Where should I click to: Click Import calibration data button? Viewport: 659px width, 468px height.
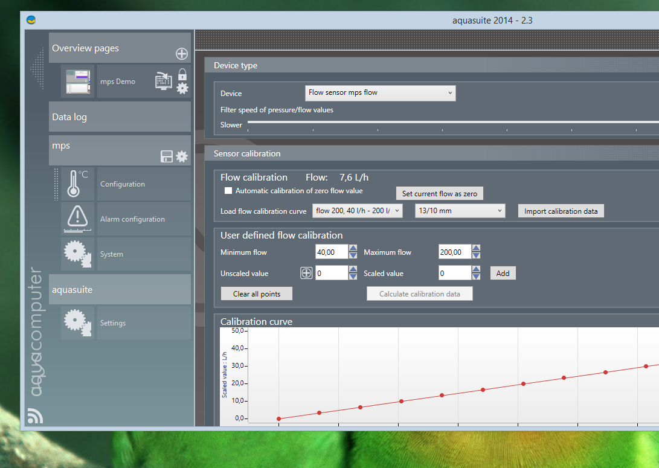click(561, 211)
